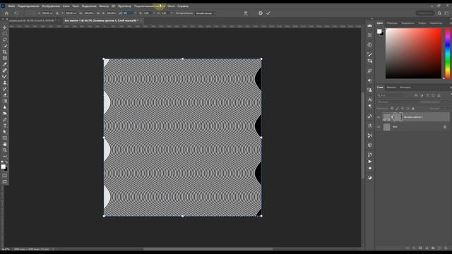Image resolution: width=452 pixels, height=254 pixels.
Task: Click the Home icon in options bar
Action: (6, 13)
